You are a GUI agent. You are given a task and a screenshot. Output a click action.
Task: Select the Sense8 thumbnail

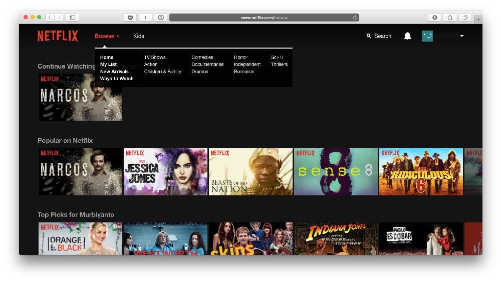pyautogui.click(x=336, y=172)
